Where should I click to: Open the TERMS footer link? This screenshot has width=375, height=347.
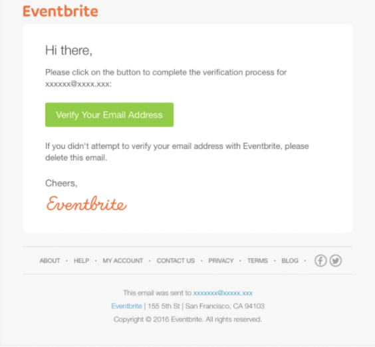(257, 261)
